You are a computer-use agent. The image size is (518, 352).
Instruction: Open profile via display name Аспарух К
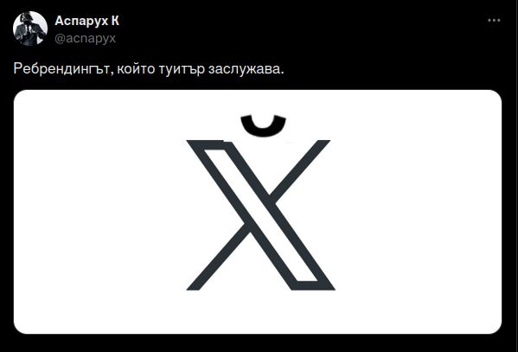click(86, 21)
